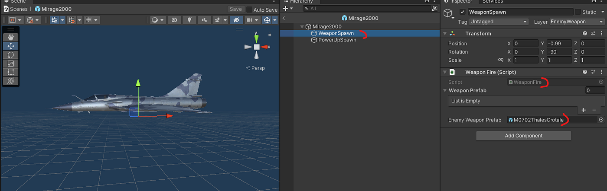Image resolution: width=607 pixels, height=191 pixels.
Task: Lock the scene view gizmo rotation
Action: coord(270,35)
